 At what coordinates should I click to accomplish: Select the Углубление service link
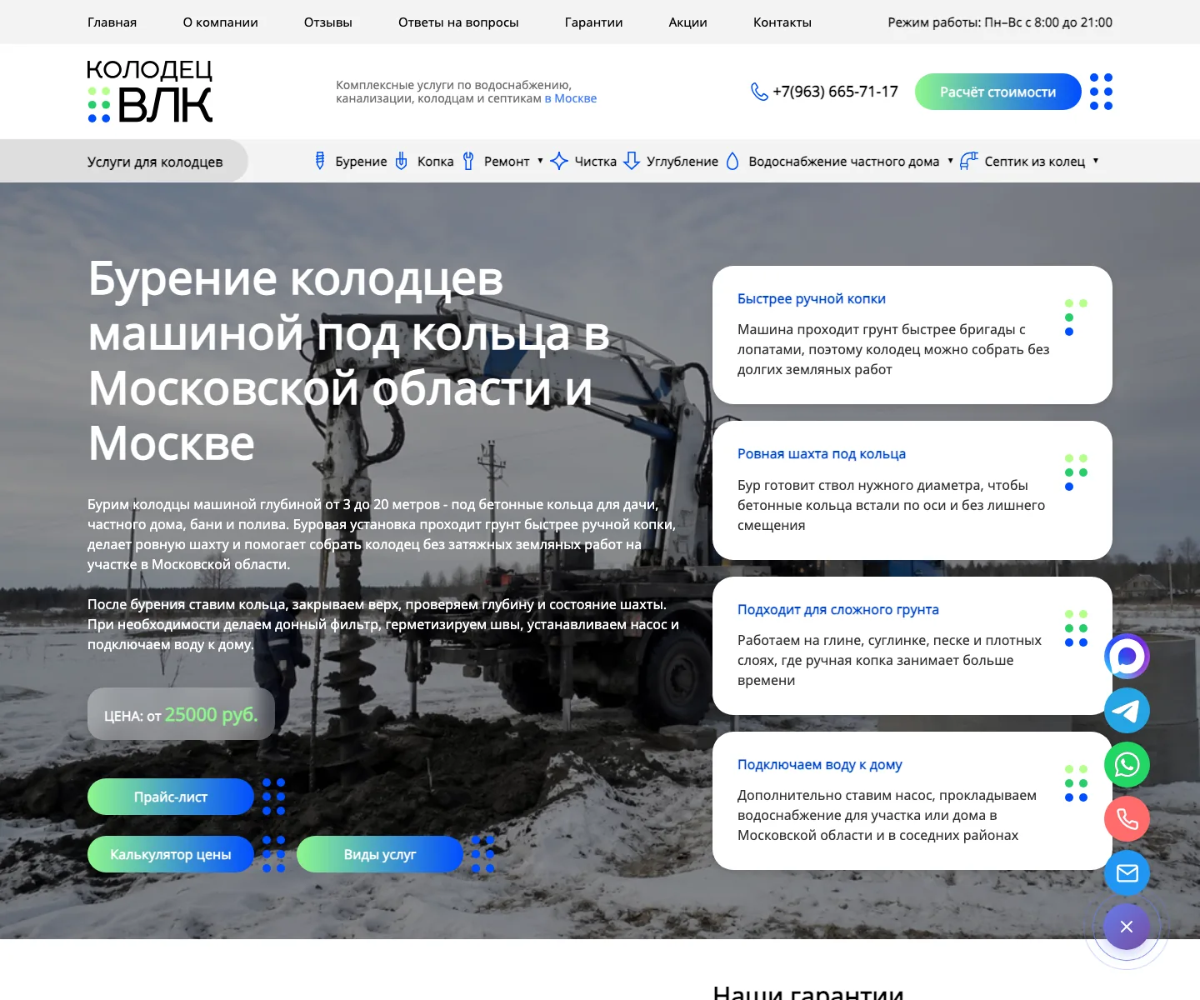682,161
